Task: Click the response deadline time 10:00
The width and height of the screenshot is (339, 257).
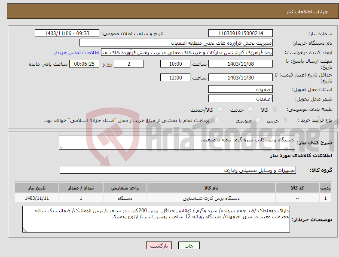Action: pyautogui.click(x=175, y=64)
